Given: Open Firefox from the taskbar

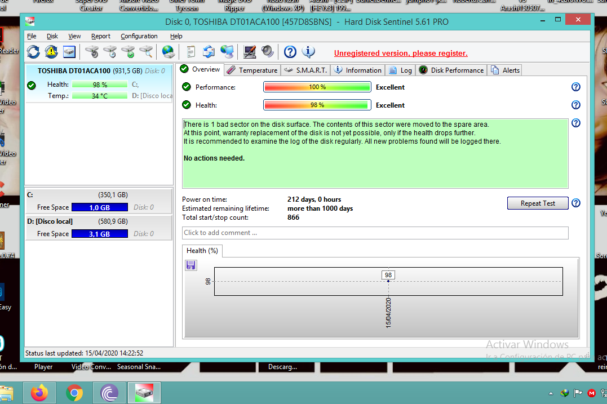Looking at the screenshot, I should click(39, 393).
